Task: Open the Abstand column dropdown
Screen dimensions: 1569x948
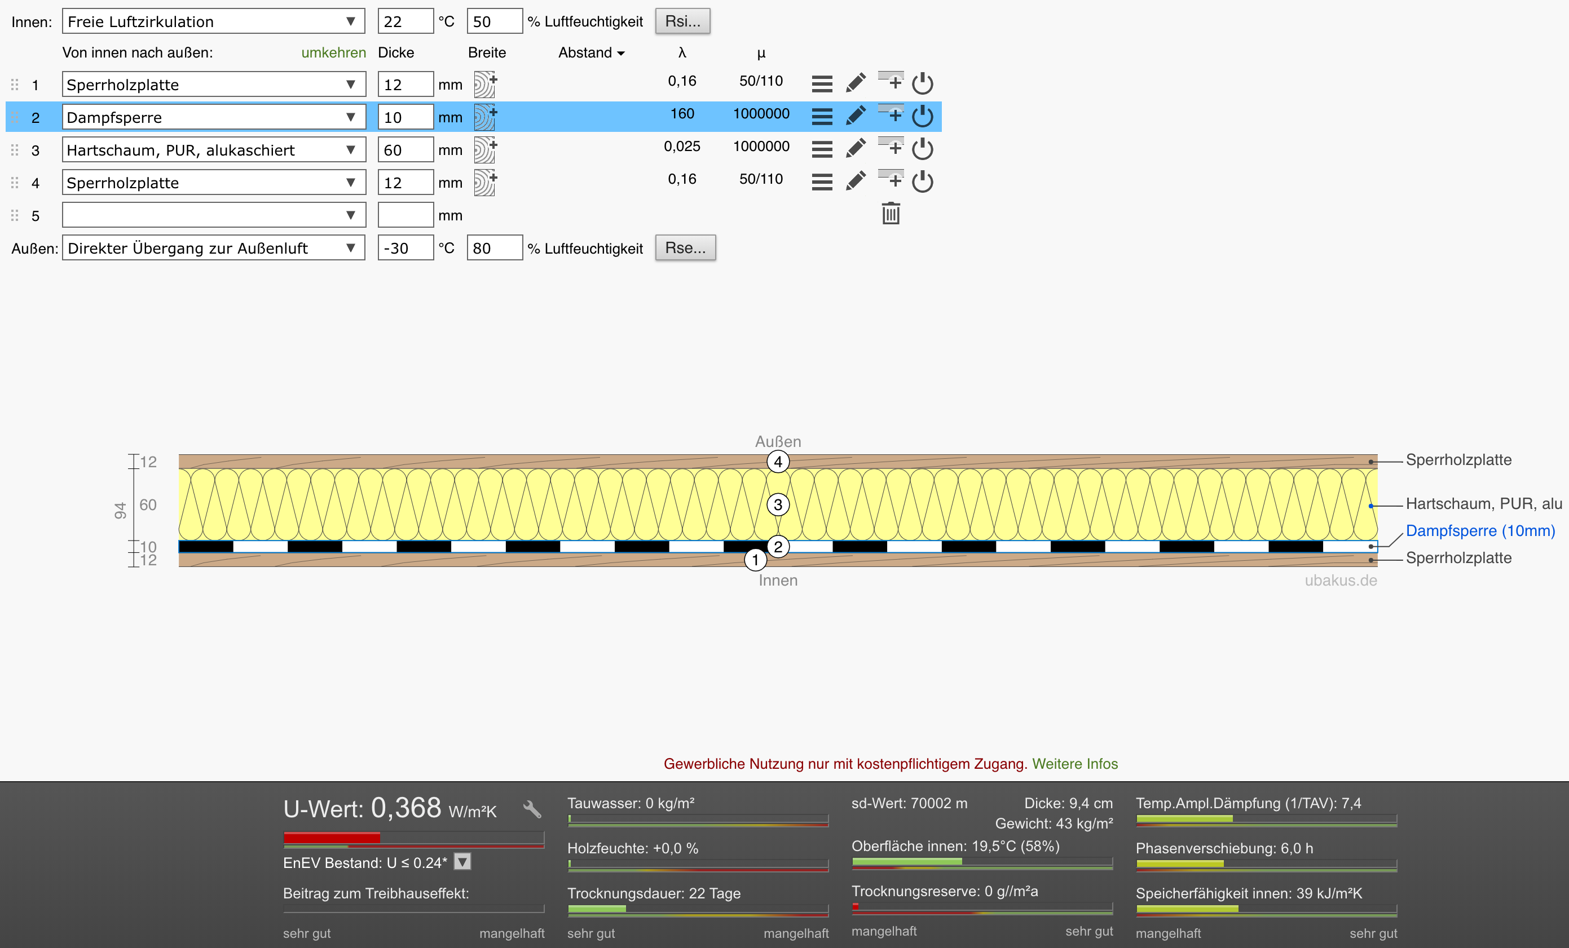Action: (592, 53)
